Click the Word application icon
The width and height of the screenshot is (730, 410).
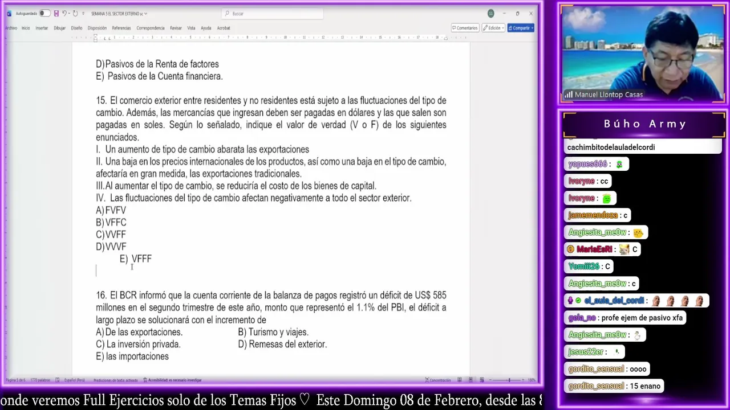9,14
